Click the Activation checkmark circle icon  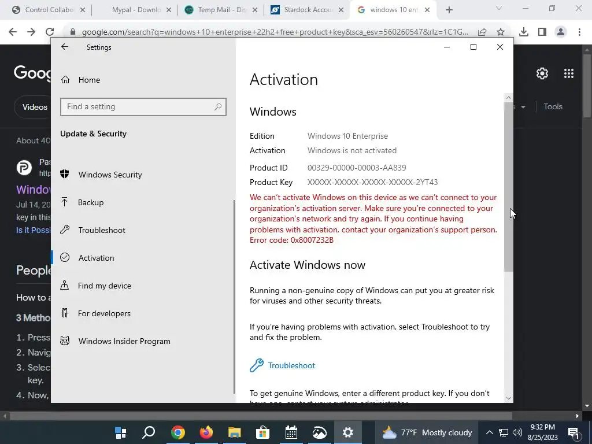point(65,257)
